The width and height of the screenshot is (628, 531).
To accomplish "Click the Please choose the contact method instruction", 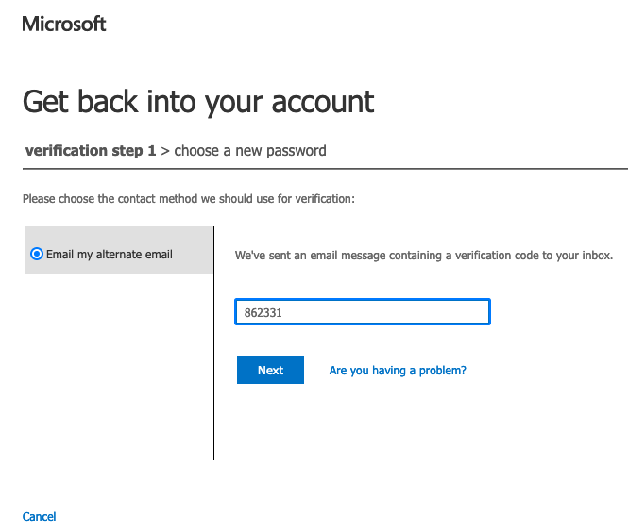I will point(188,199).
